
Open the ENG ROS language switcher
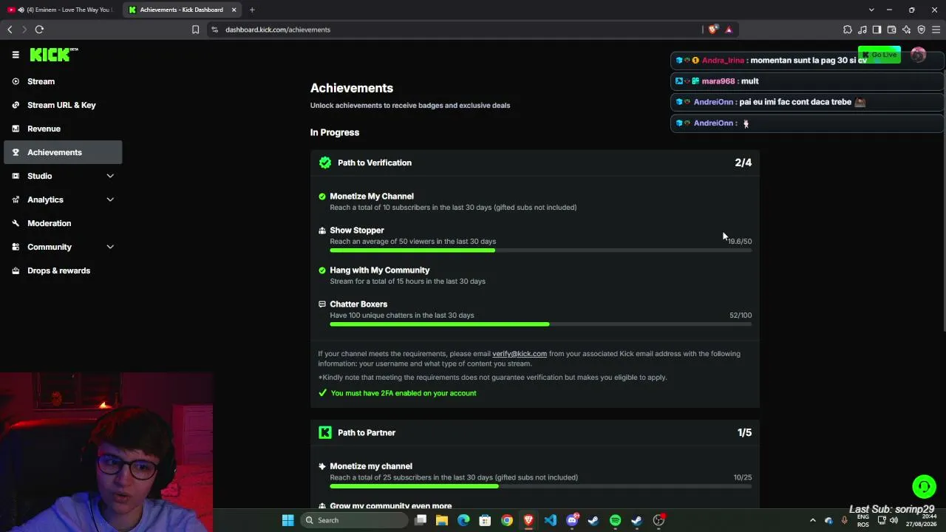[863, 520]
